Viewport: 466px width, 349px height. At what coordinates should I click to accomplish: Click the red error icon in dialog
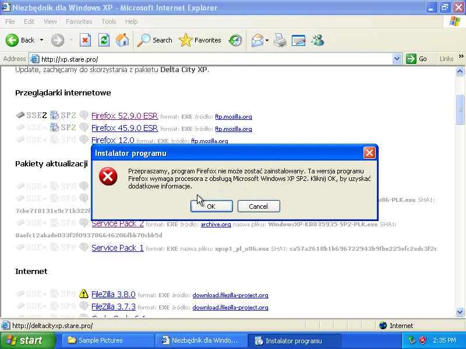pos(108,176)
